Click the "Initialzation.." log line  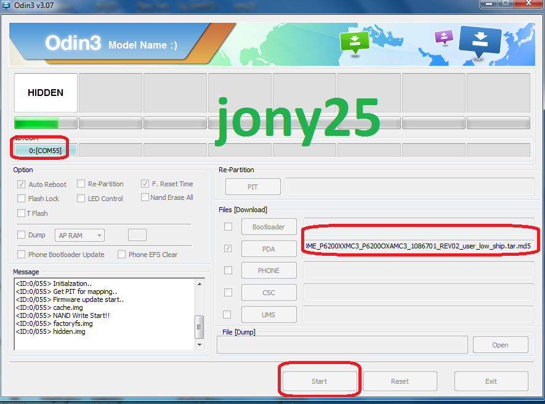point(54,283)
